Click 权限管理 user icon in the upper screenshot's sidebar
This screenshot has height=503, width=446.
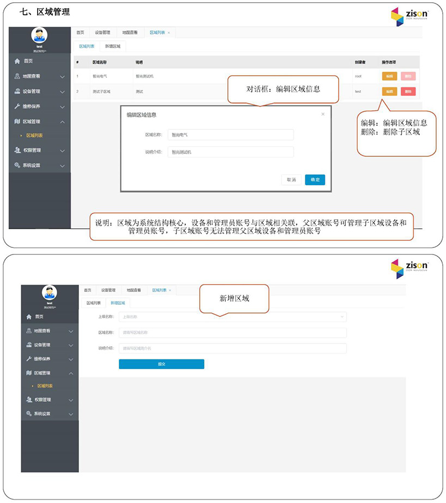tap(17, 150)
